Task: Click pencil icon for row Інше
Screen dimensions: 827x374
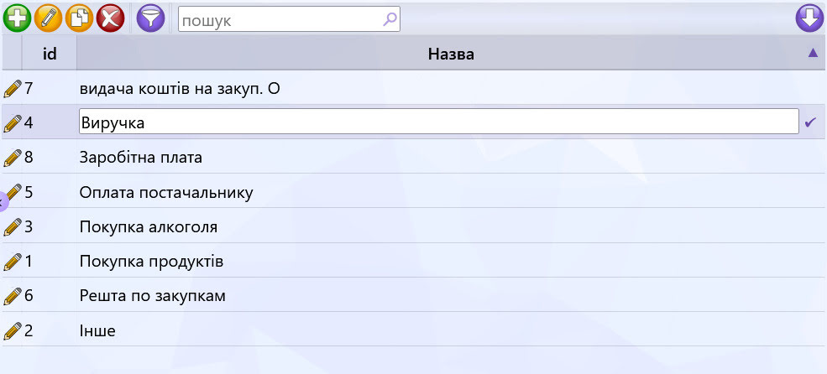Action: click(x=13, y=331)
